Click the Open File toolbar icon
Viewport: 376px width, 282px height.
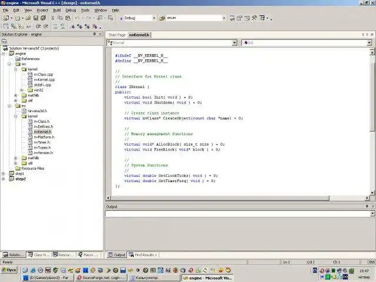28,18
